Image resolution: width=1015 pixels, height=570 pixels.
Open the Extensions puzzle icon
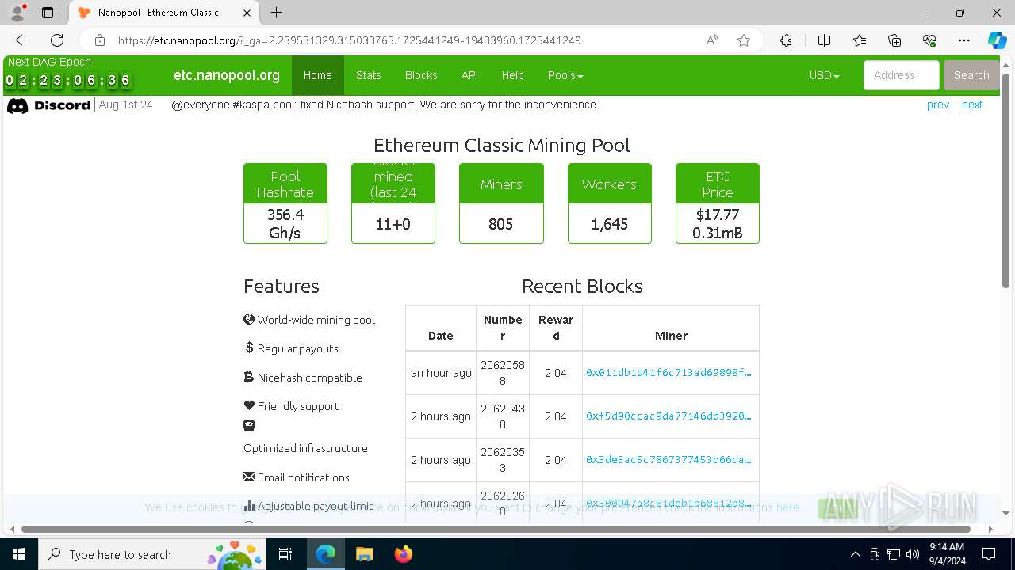786,40
